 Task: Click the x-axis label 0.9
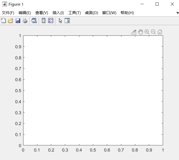[x=149, y=150]
